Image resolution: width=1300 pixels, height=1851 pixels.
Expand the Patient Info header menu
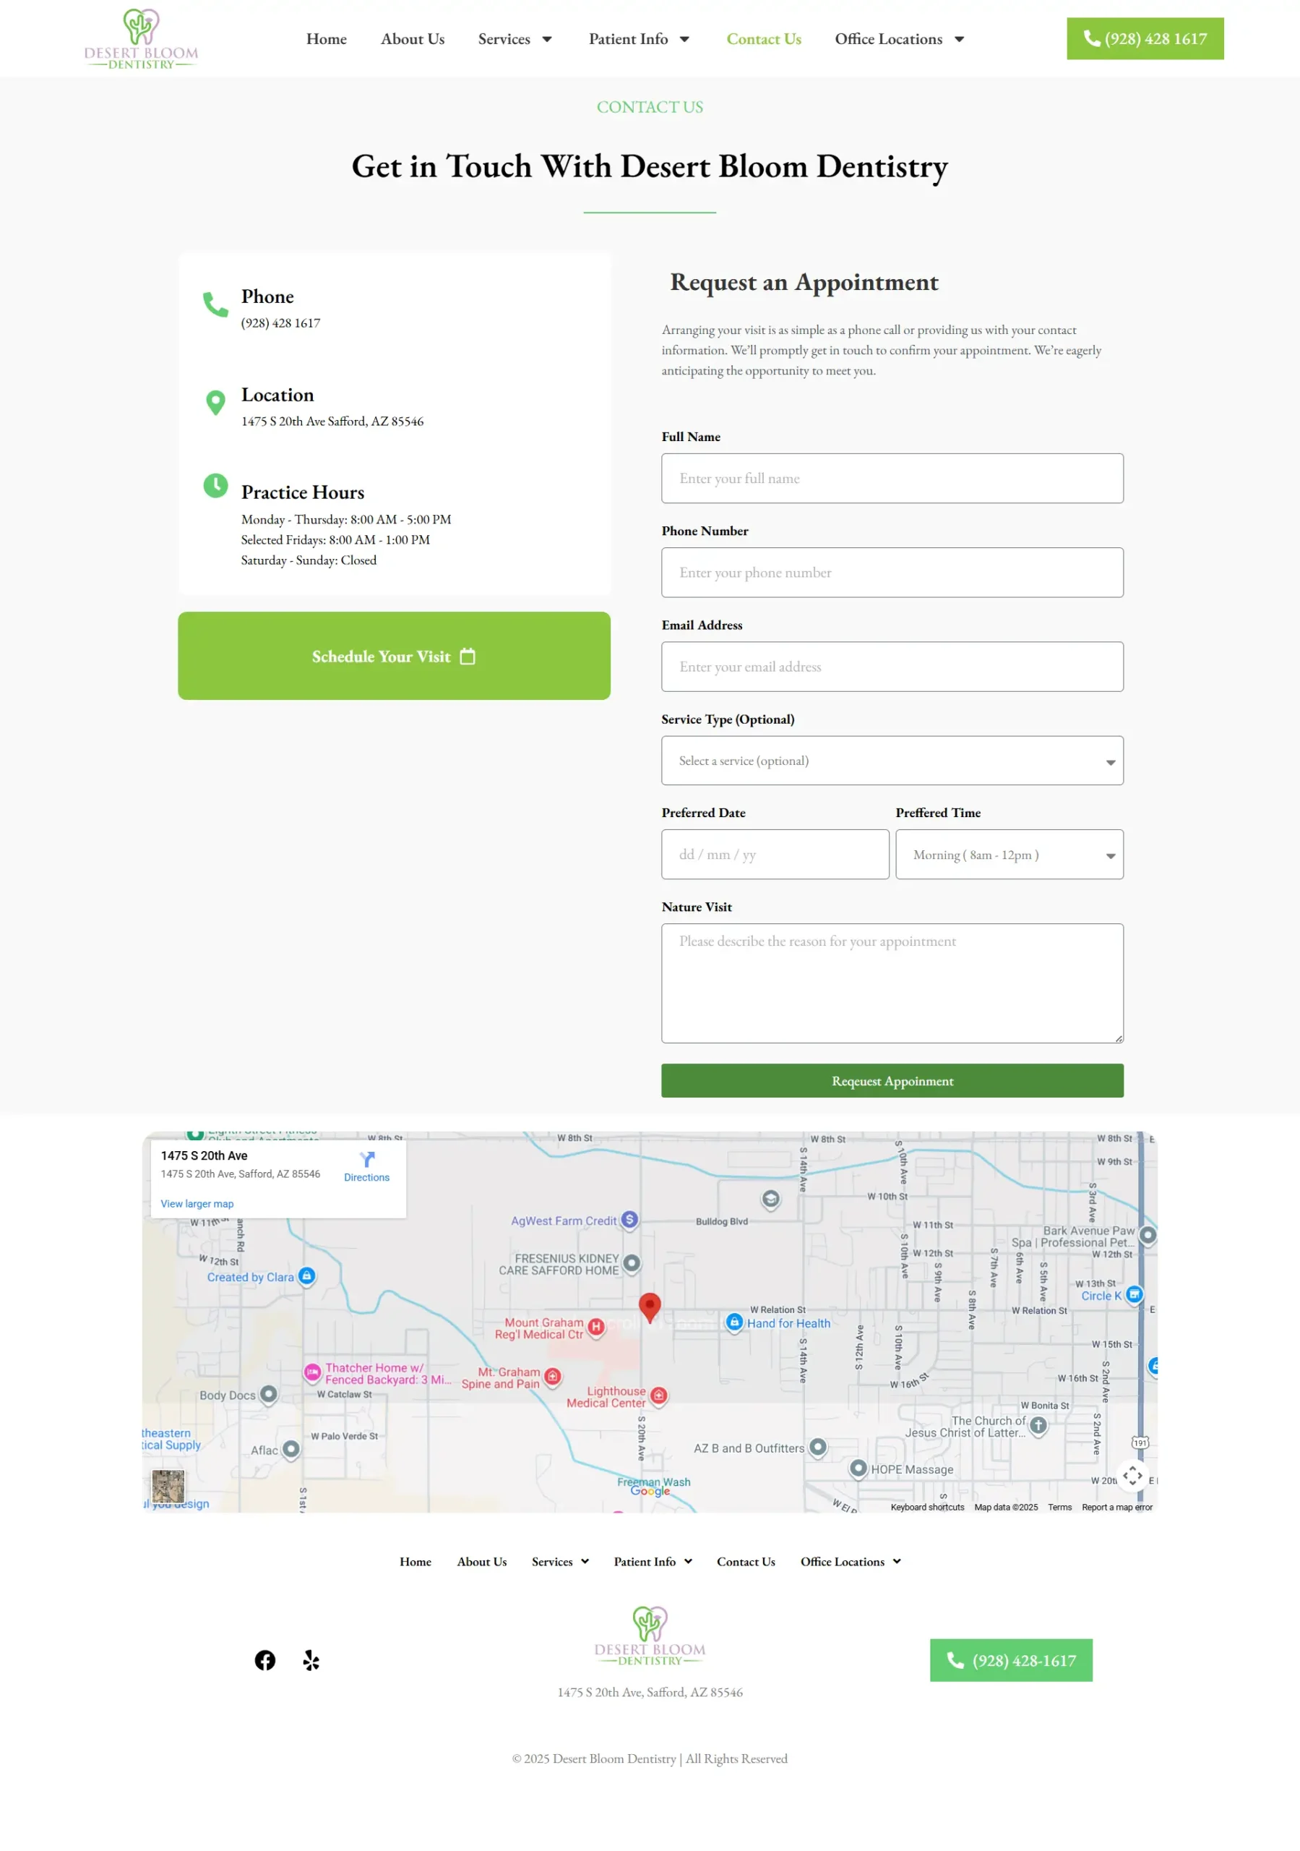tap(639, 39)
